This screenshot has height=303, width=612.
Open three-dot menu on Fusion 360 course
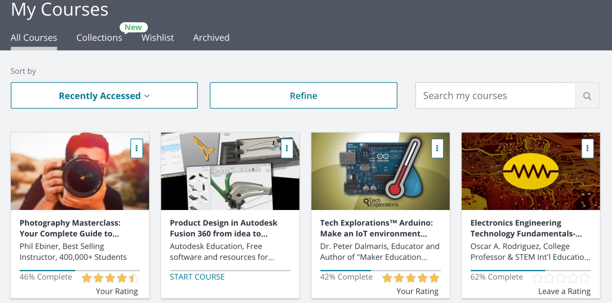point(287,148)
